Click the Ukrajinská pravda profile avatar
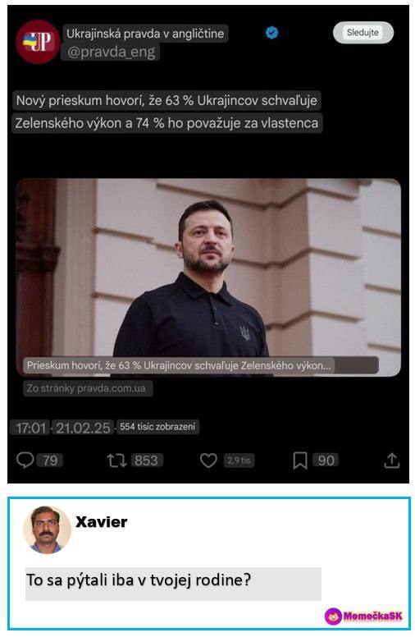This screenshot has width=415, height=637. click(39, 41)
